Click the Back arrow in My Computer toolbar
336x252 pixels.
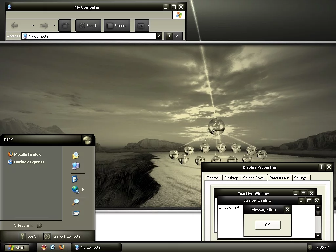[x=15, y=26]
